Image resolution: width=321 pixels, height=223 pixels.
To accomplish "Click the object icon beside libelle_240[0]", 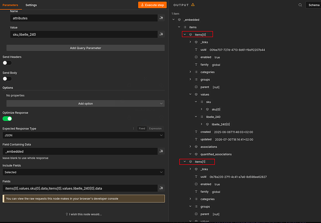I will click(207, 124).
